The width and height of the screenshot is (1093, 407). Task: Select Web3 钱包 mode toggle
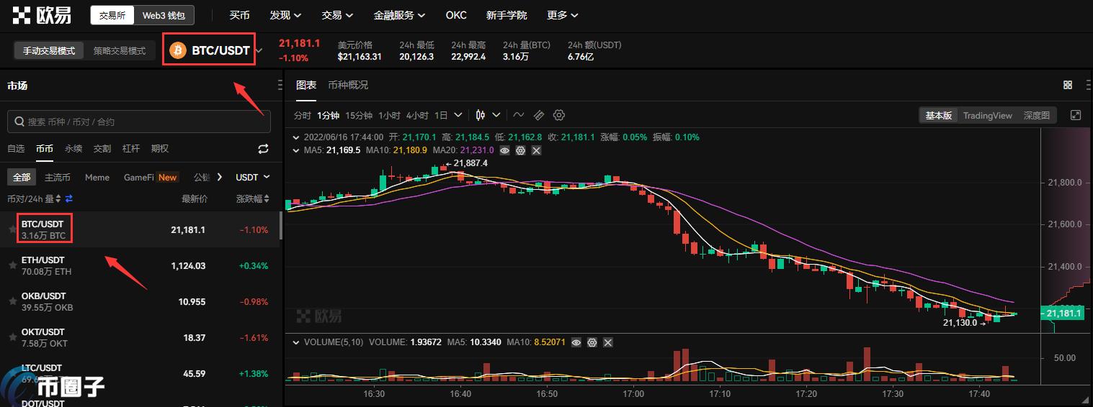coord(164,15)
